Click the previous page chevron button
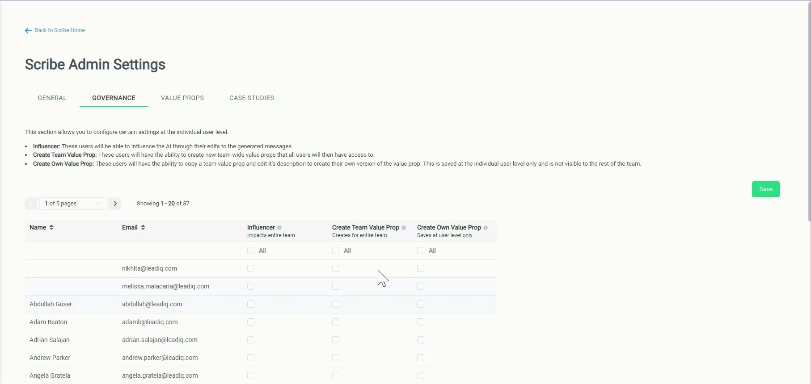The width and height of the screenshot is (811, 384). point(31,204)
